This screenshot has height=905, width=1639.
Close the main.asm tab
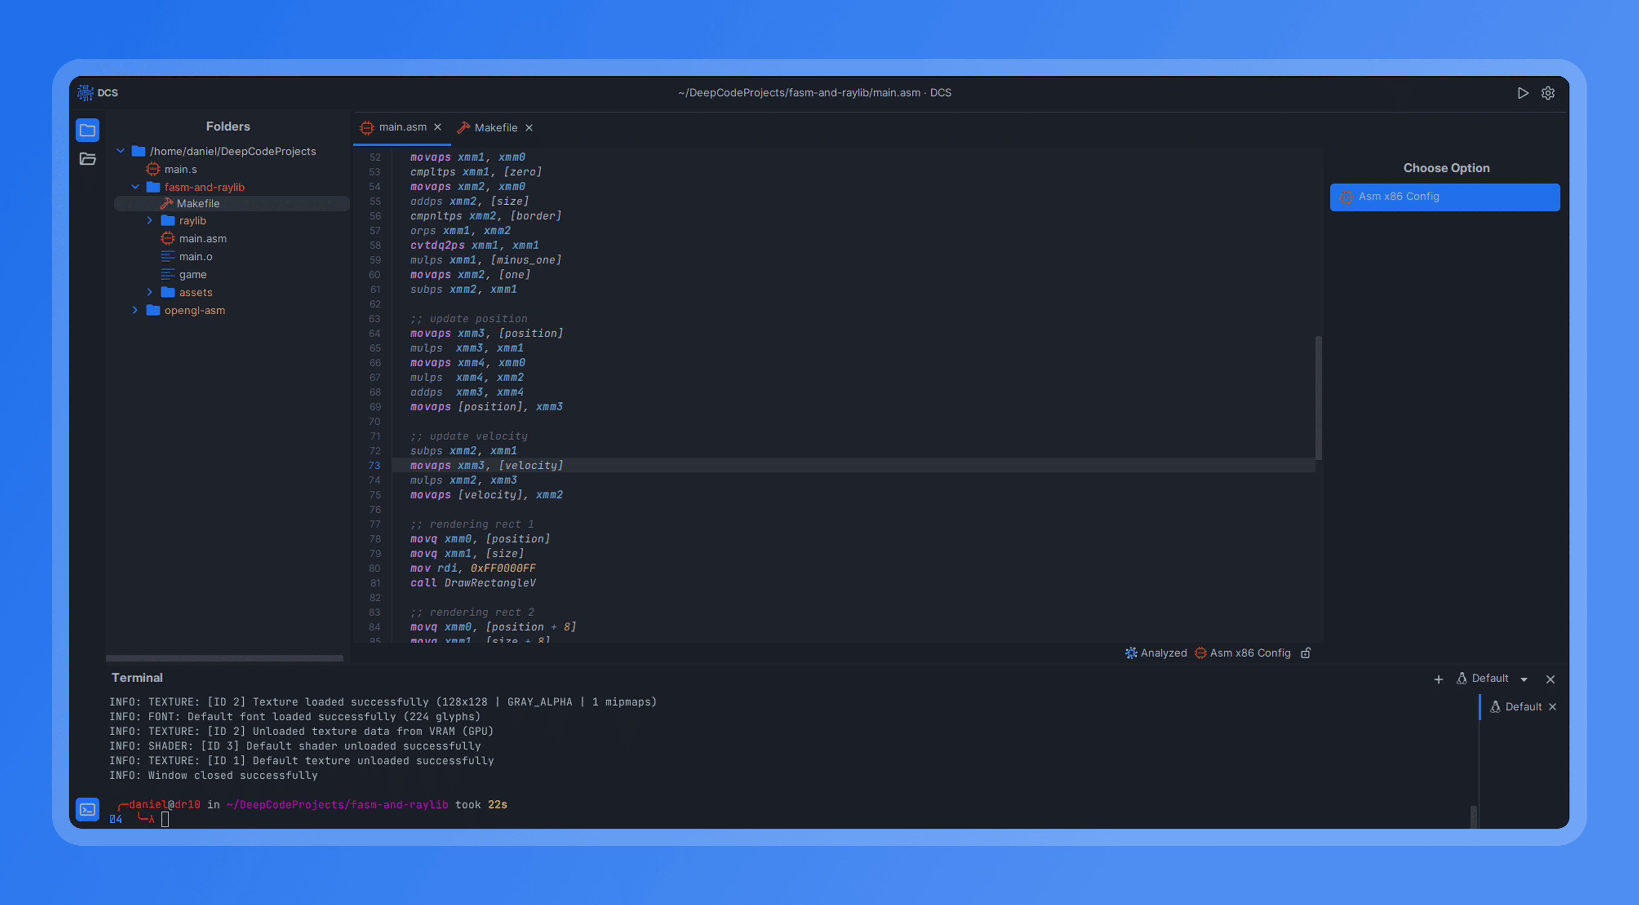click(438, 127)
